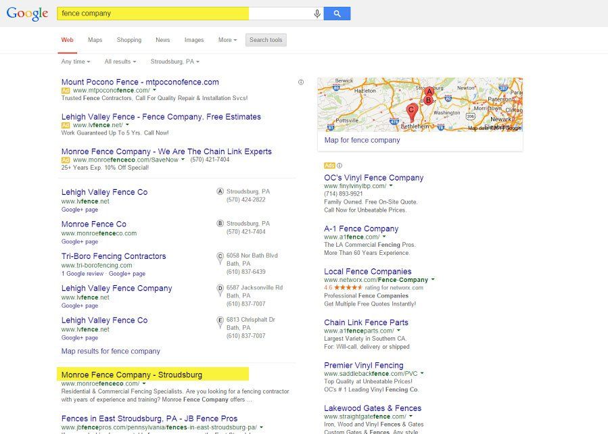Open Lehigh Valley Fence Free Estimates ad
This screenshot has width=608, height=434.
coord(161,117)
